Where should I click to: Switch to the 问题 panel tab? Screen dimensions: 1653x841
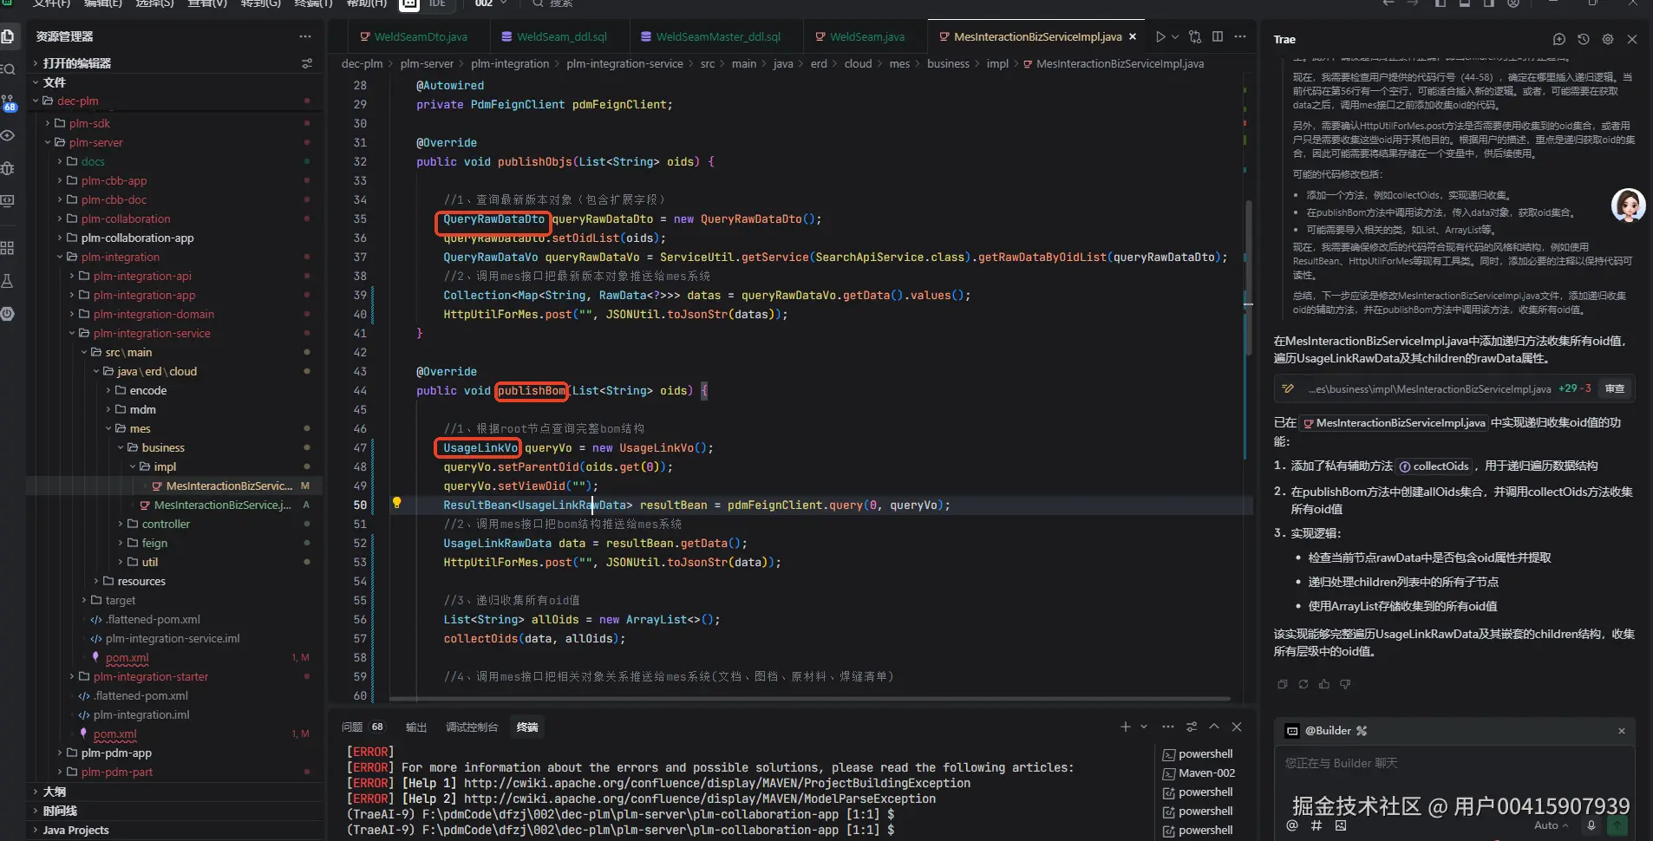[x=352, y=727]
